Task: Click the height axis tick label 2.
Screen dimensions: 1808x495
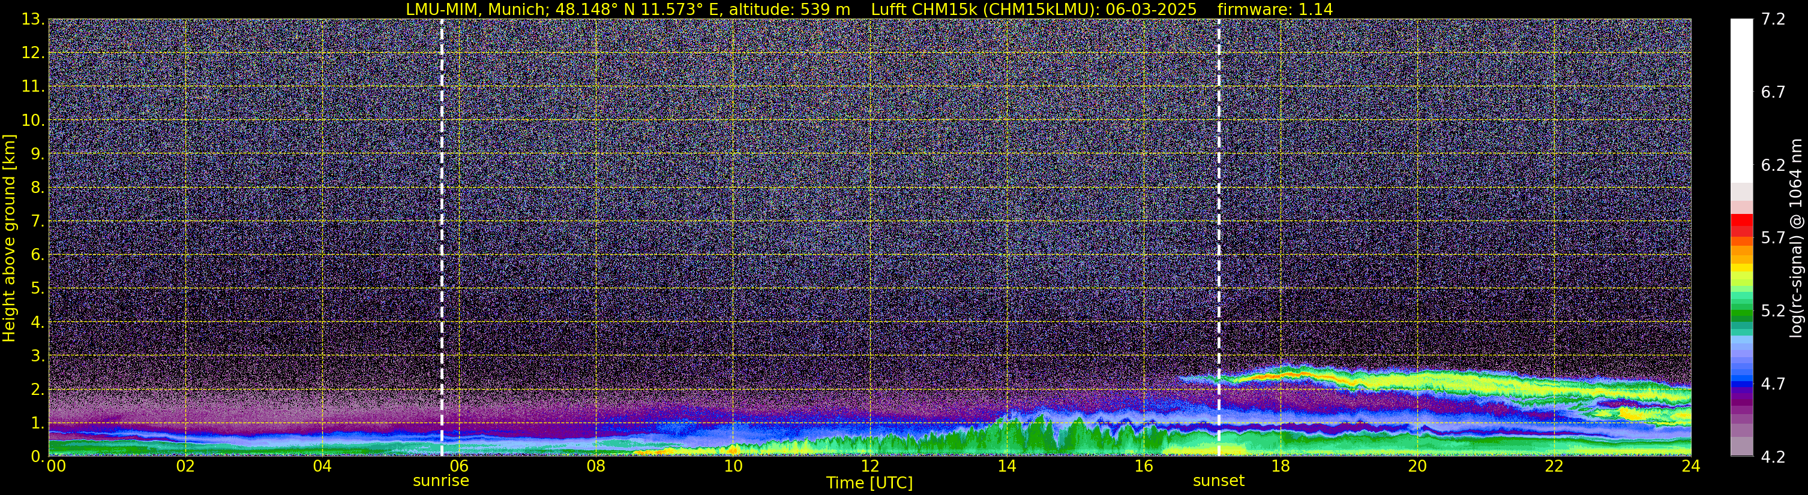Action: (37, 390)
